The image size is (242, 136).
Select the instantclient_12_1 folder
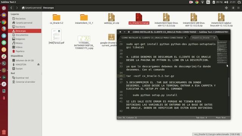pyautogui.click(x=84, y=19)
